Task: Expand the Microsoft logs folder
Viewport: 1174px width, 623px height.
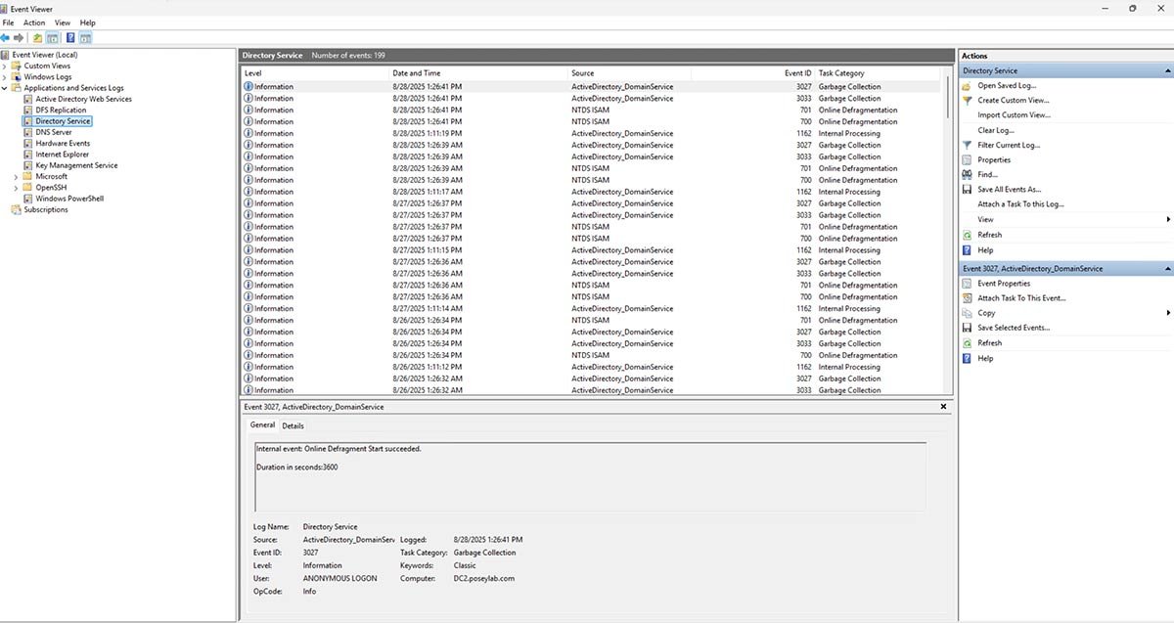Action: (x=14, y=176)
